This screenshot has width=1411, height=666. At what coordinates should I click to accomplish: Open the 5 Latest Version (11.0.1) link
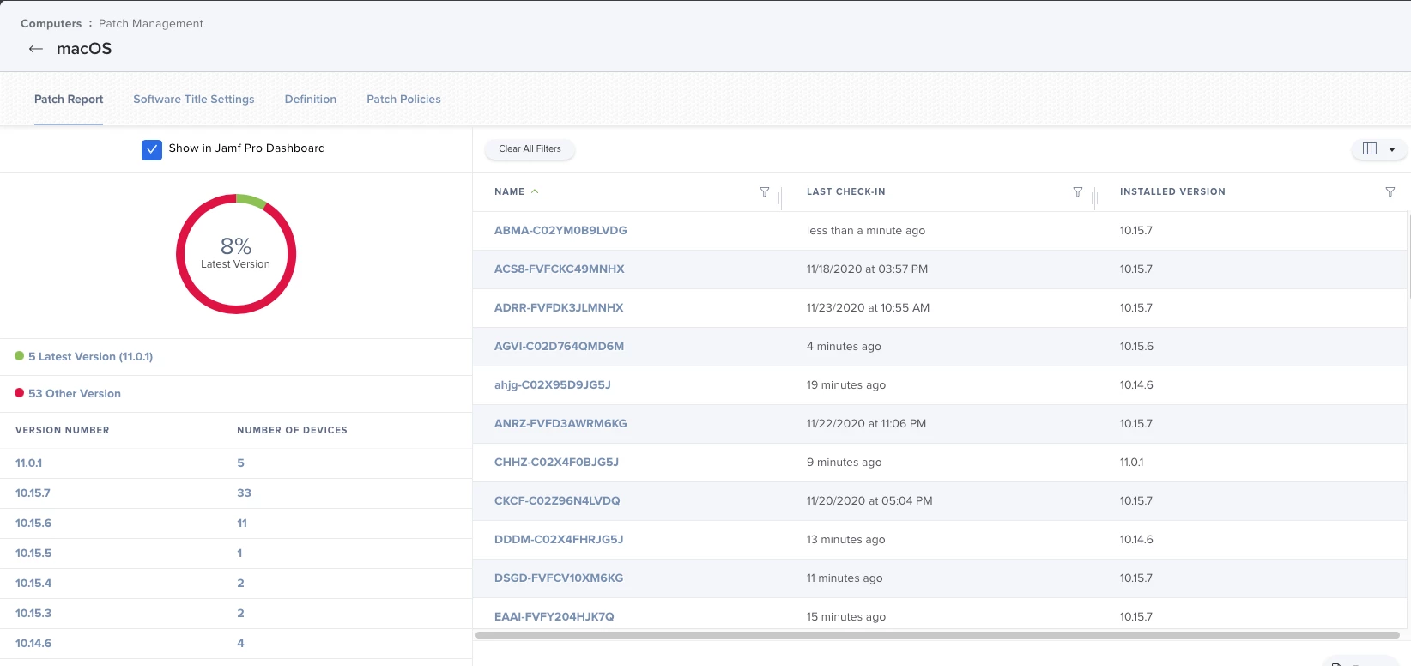(91, 356)
